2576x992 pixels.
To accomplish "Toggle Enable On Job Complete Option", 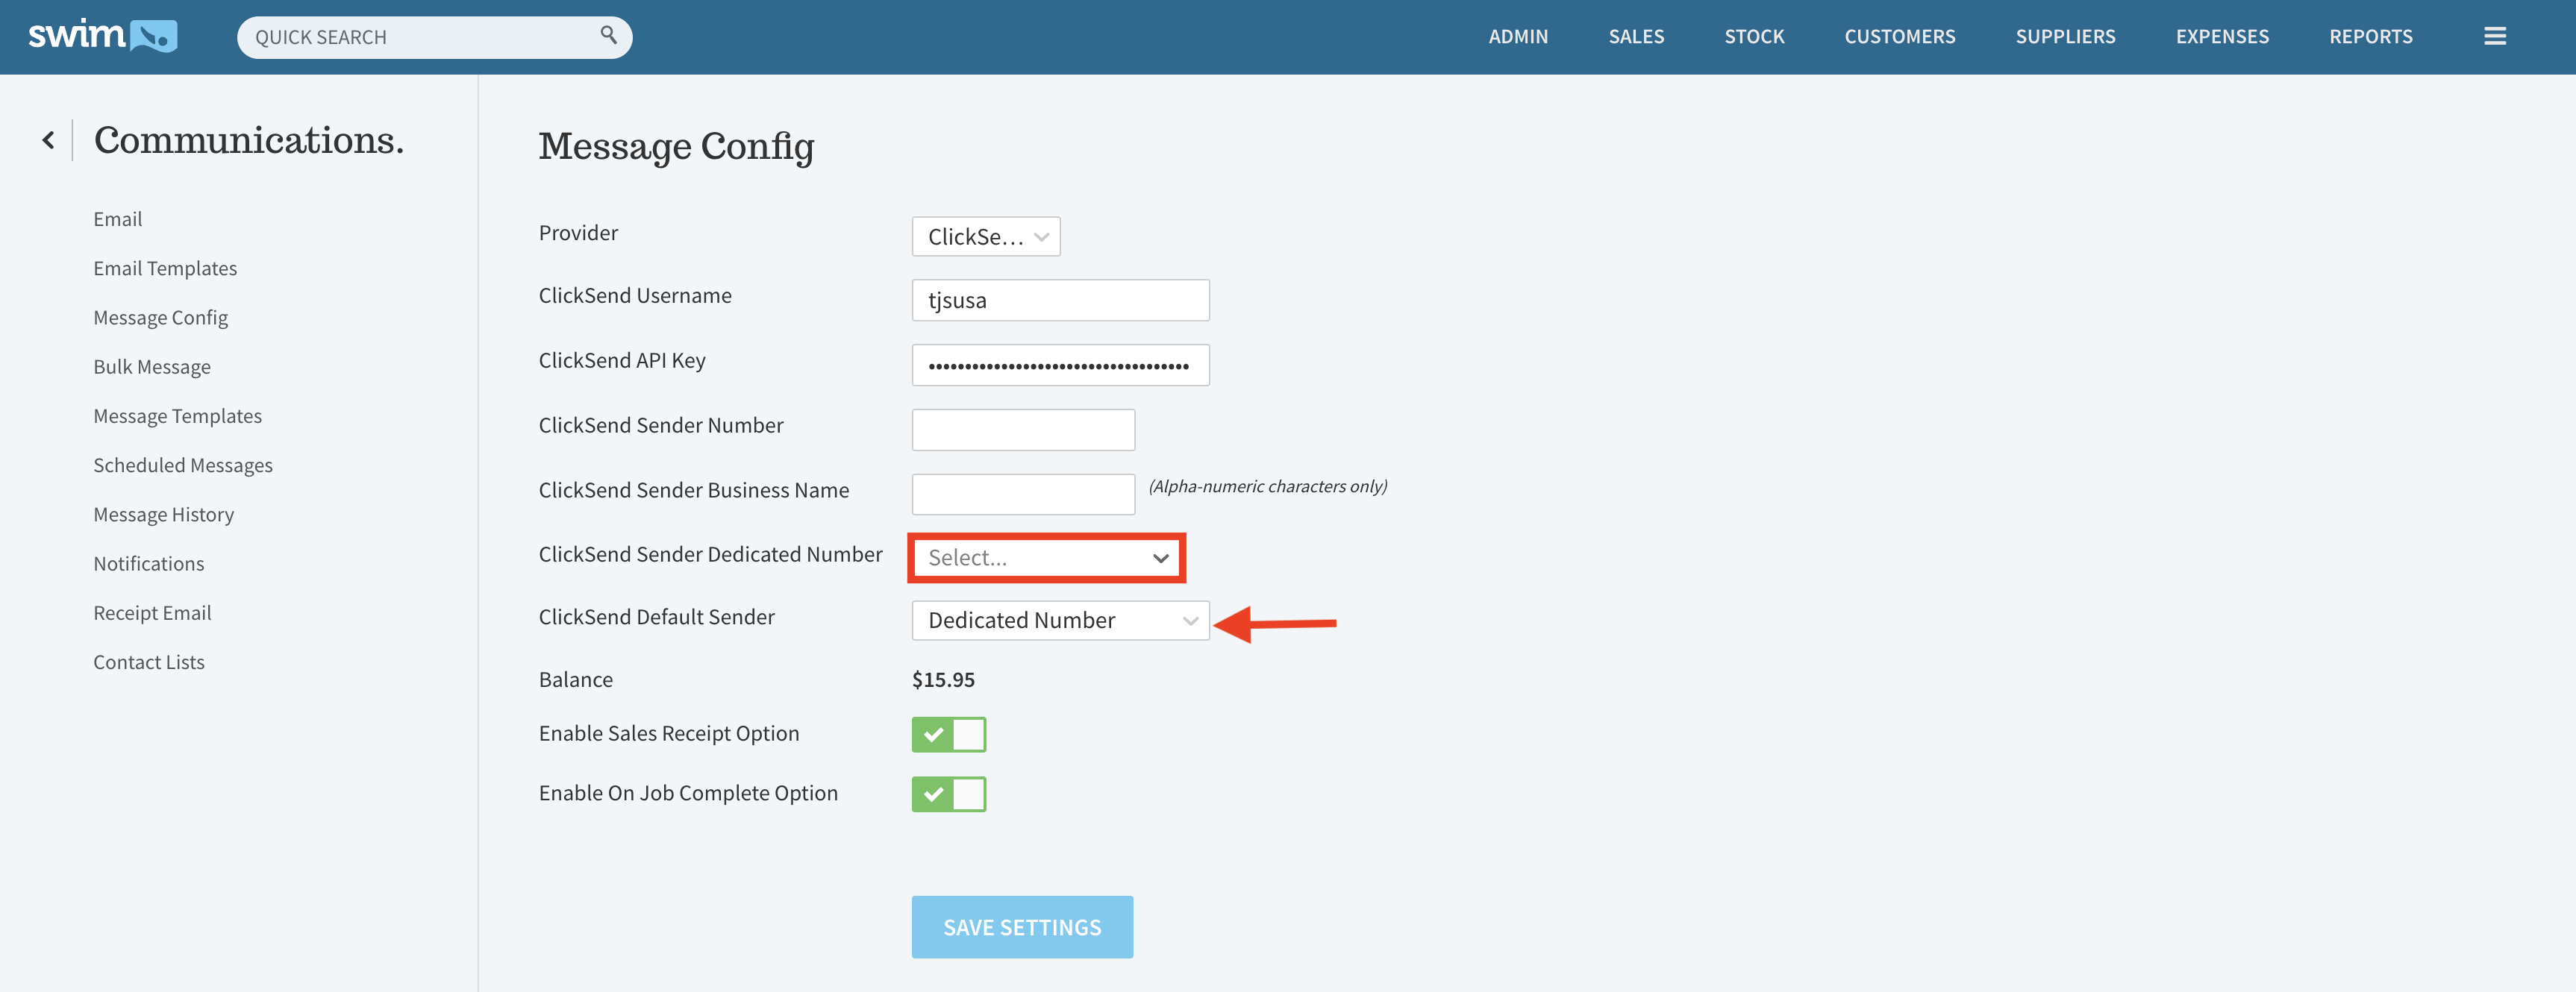I will pyautogui.click(x=948, y=794).
